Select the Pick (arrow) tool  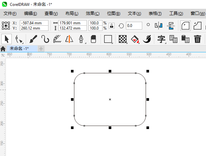pyautogui.click(x=7, y=39)
